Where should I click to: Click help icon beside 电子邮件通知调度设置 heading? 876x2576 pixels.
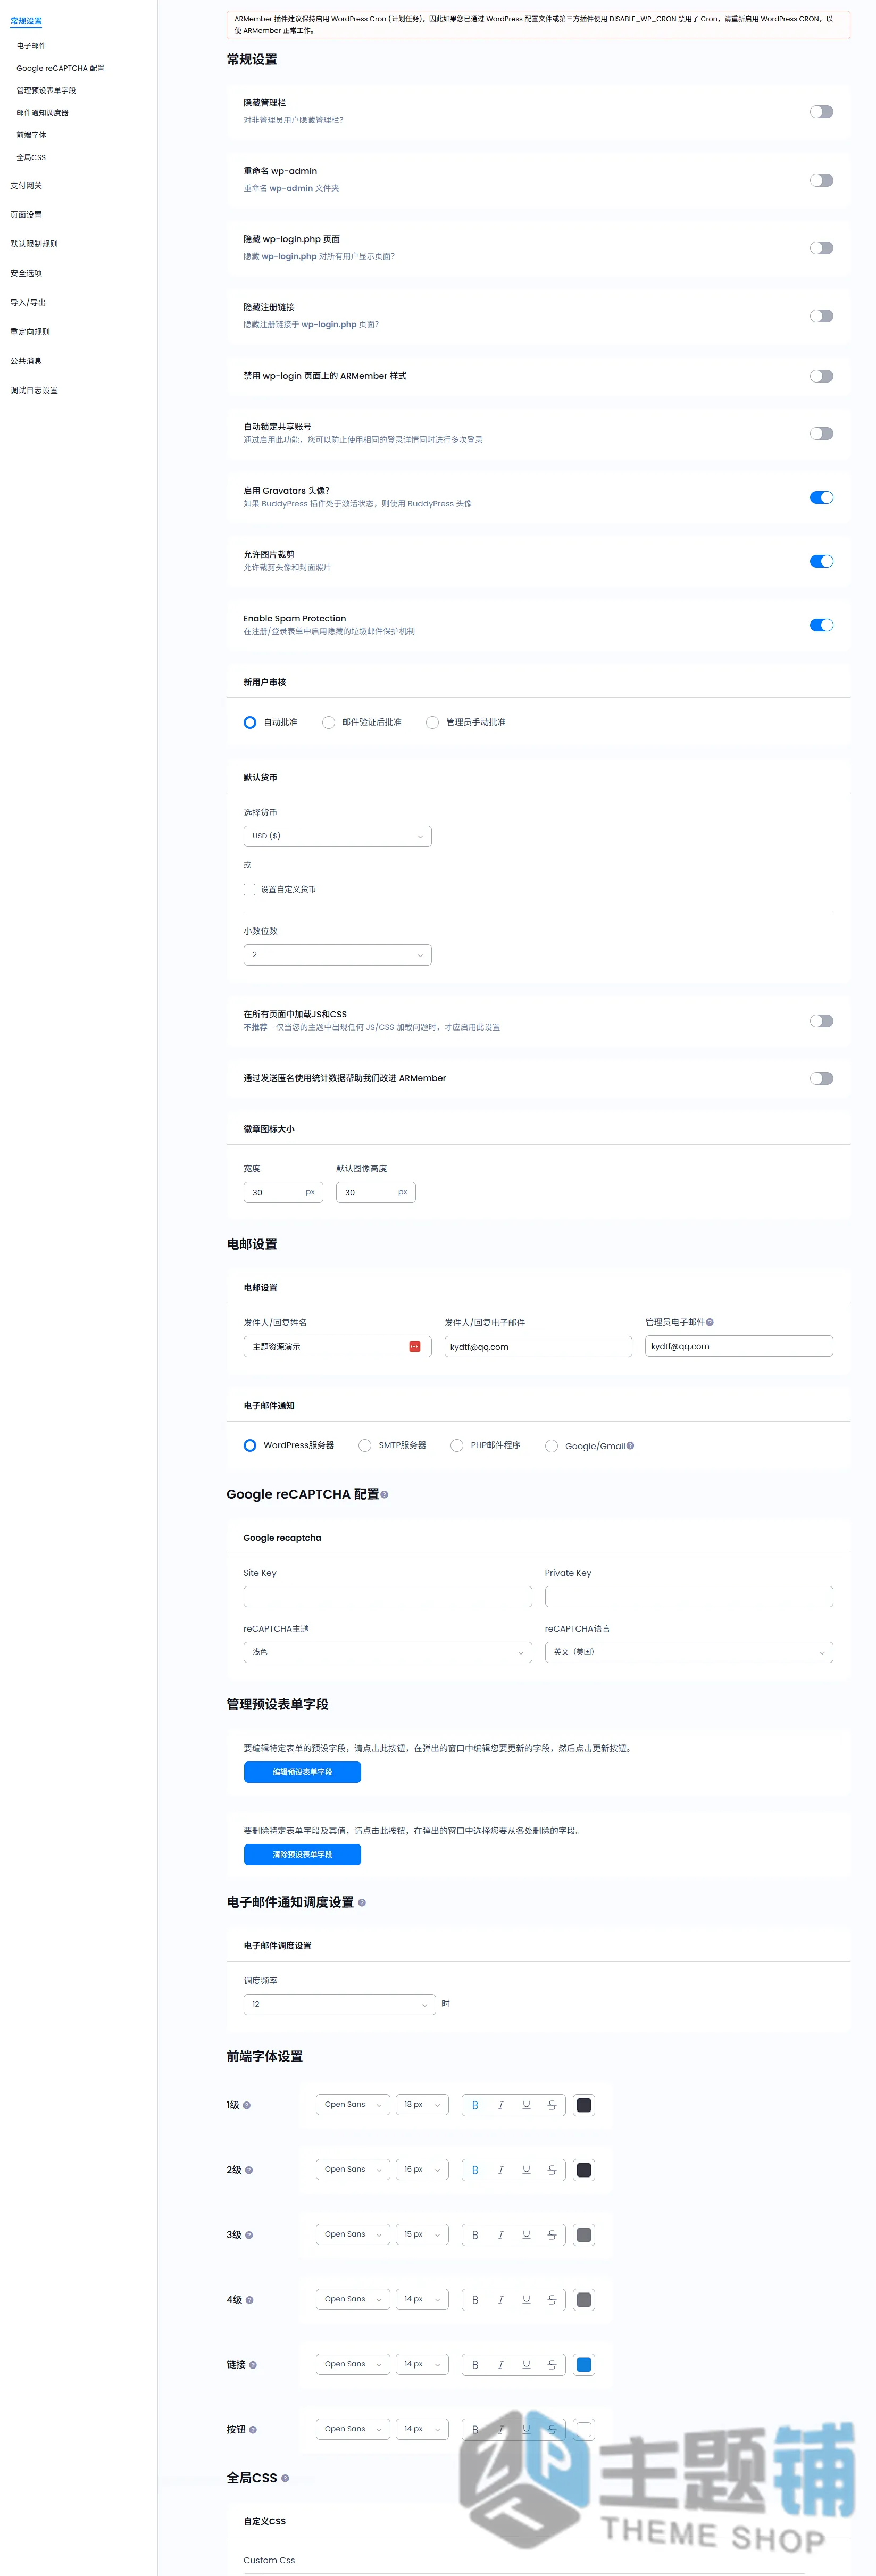(362, 1903)
